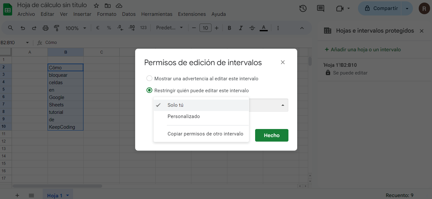Choose Personalizado in the dropdown
This screenshot has height=199, width=432.
(201, 116)
